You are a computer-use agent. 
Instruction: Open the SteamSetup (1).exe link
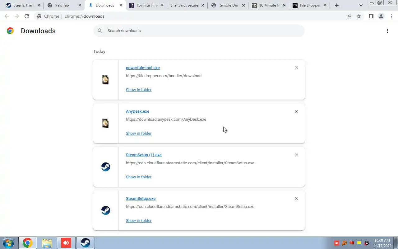pyautogui.click(x=144, y=155)
